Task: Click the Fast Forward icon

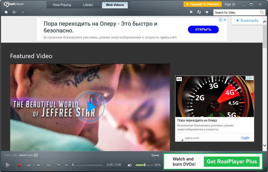Action: click(66, 165)
